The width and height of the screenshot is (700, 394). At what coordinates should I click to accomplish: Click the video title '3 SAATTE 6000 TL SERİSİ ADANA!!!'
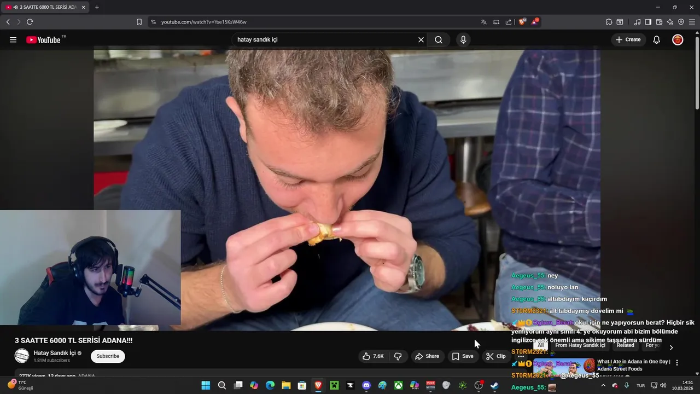coord(74,340)
